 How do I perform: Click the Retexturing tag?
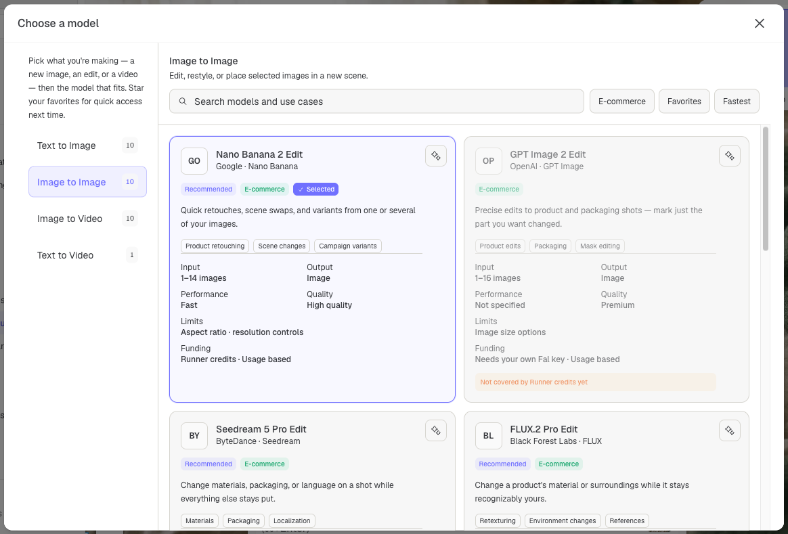coord(497,521)
